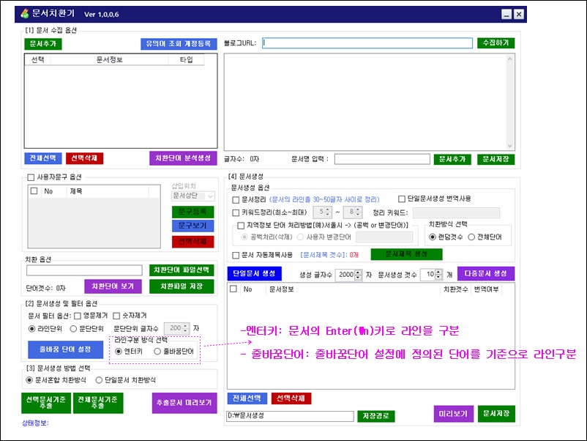Open the 삽입위치 문서상단 dropdown
Image resolution: width=587 pixels, height=441 pixels.
point(192,196)
